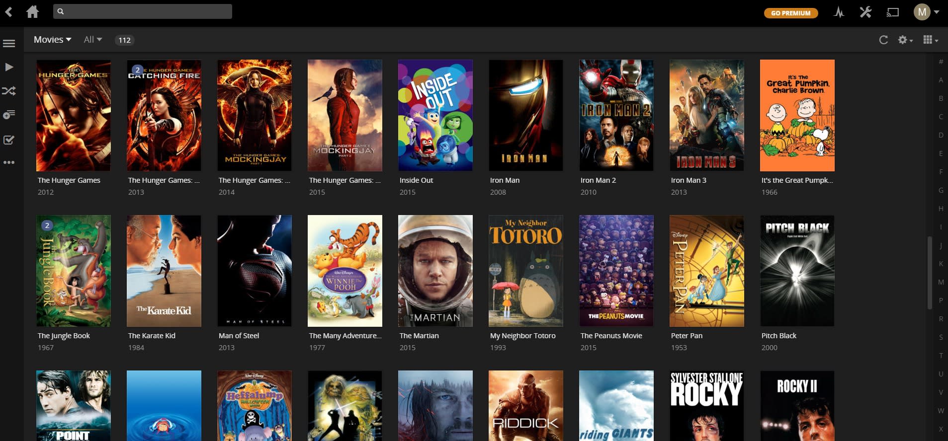The image size is (948, 441).
Task: Shuffle the library from sidebar
Action: [x=9, y=91]
